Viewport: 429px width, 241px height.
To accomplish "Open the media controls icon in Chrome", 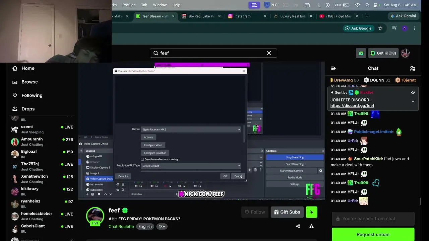I will coord(394,28).
